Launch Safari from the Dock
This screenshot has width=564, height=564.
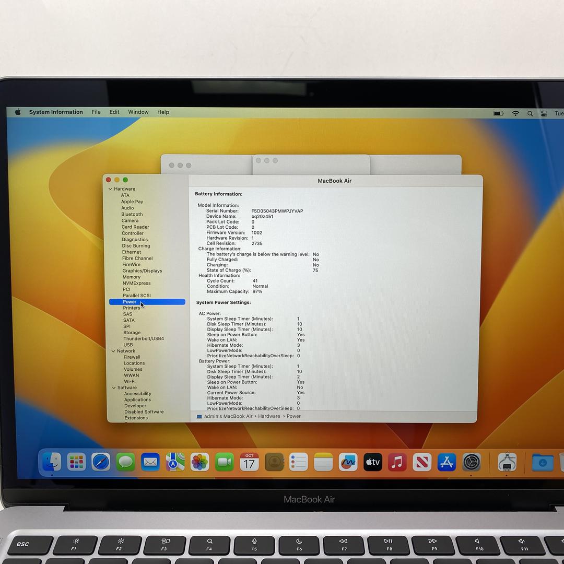click(101, 462)
